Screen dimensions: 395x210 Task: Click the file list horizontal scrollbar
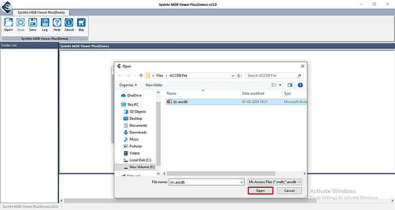tap(221, 173)
